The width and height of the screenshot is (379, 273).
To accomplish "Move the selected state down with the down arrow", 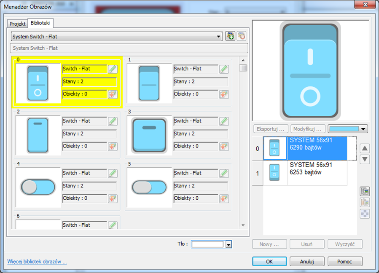I will tap(365, 159).
